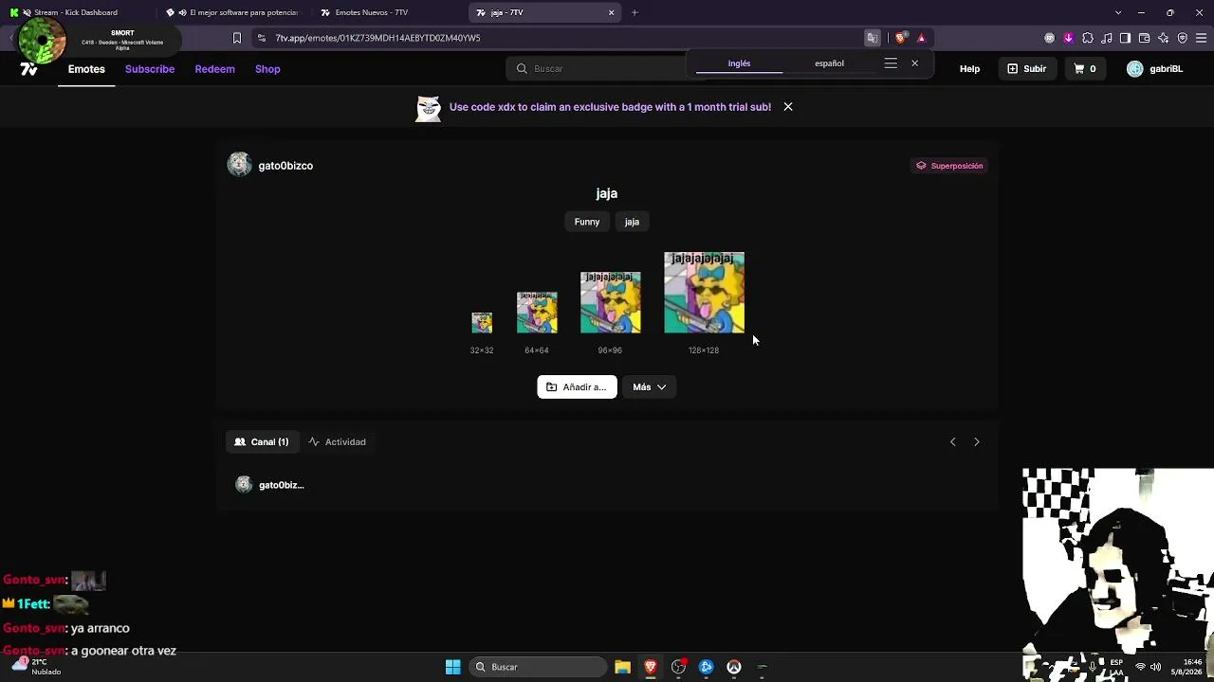The width and height of the screenshot is (1214, 682).
Task: Switch to Emotes Nuevos - 7TV tab
Action: click(387, 12)
